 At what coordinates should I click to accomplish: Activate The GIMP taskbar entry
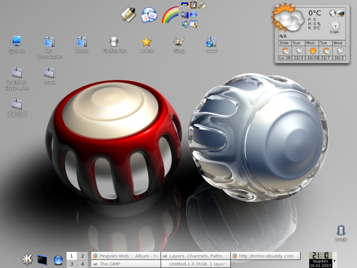tap(126, 264)
